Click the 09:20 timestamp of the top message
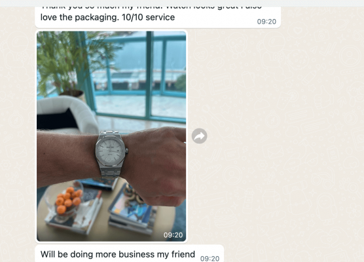 [266, 22]
